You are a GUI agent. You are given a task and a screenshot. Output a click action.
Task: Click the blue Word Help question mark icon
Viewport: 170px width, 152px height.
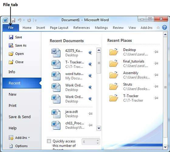point(164,27)
